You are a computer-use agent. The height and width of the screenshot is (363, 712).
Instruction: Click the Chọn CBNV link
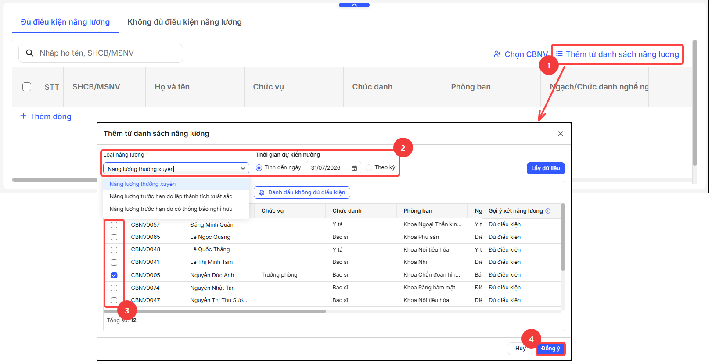pos(521,54)
